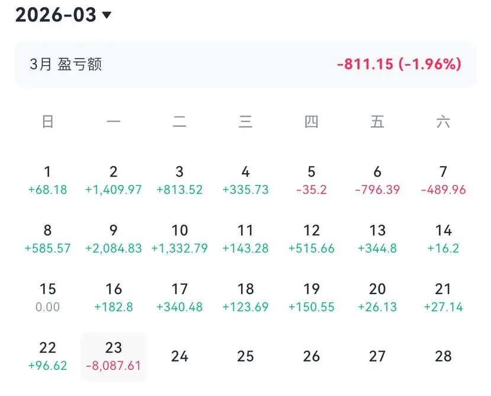Open day 4 showing +335.73
This screenshot has width=491, height=396.
[245, 180]
